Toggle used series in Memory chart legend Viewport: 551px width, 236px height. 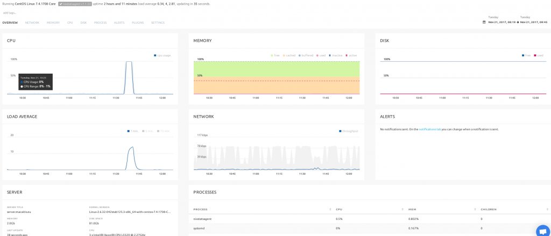[321, 55]
